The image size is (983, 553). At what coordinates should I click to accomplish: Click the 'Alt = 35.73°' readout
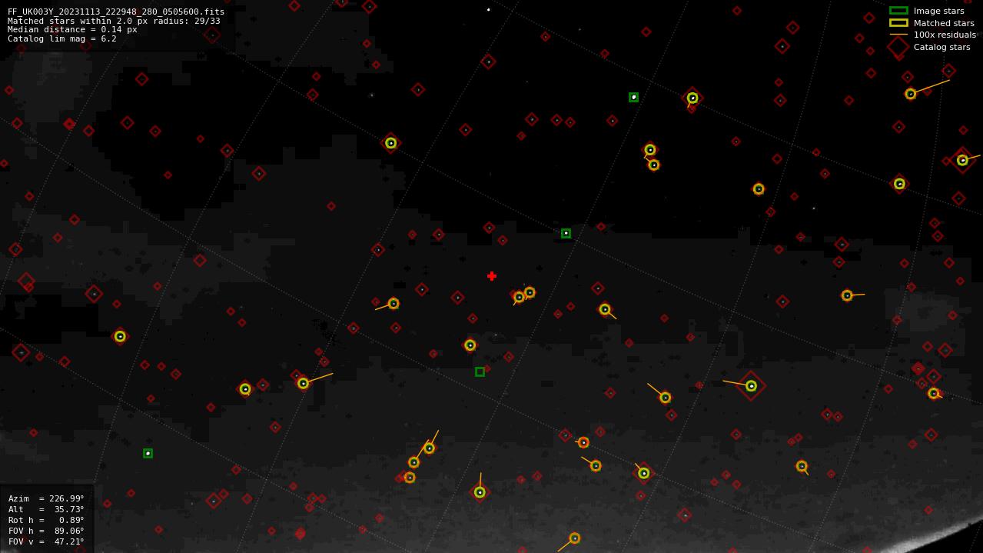[46, 509]
